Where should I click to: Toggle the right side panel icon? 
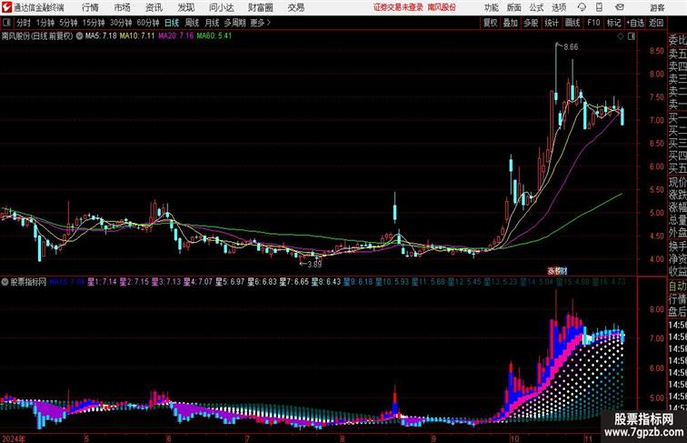tap(632, 36)
